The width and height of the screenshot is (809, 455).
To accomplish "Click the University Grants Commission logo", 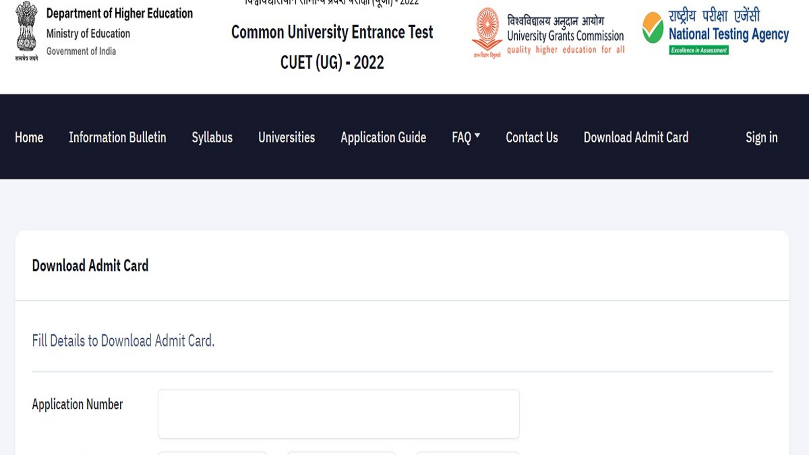I will pyautogui.click(x=487, y=33).
